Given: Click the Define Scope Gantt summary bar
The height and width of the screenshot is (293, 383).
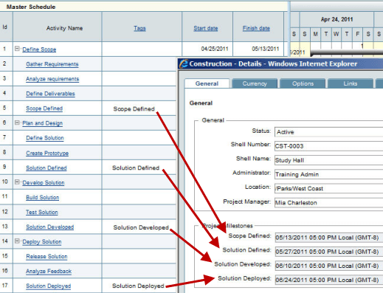Looking at the screenshot, I should pyautogui.click(x=346, y=52).
